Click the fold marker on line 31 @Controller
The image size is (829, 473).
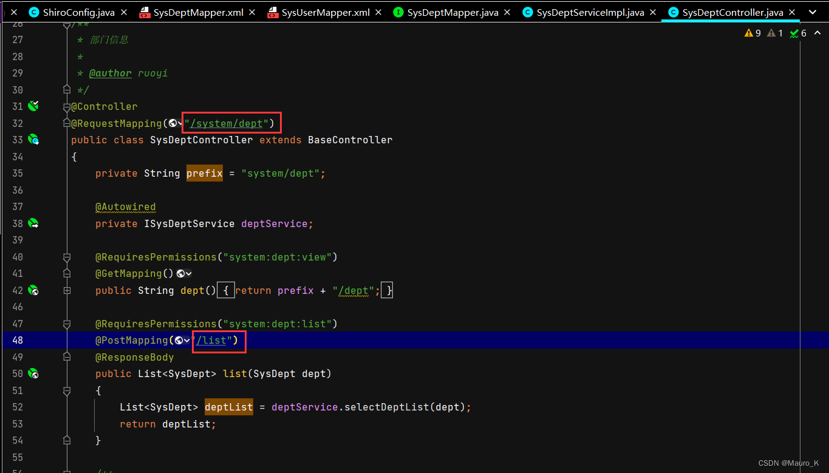67,106
